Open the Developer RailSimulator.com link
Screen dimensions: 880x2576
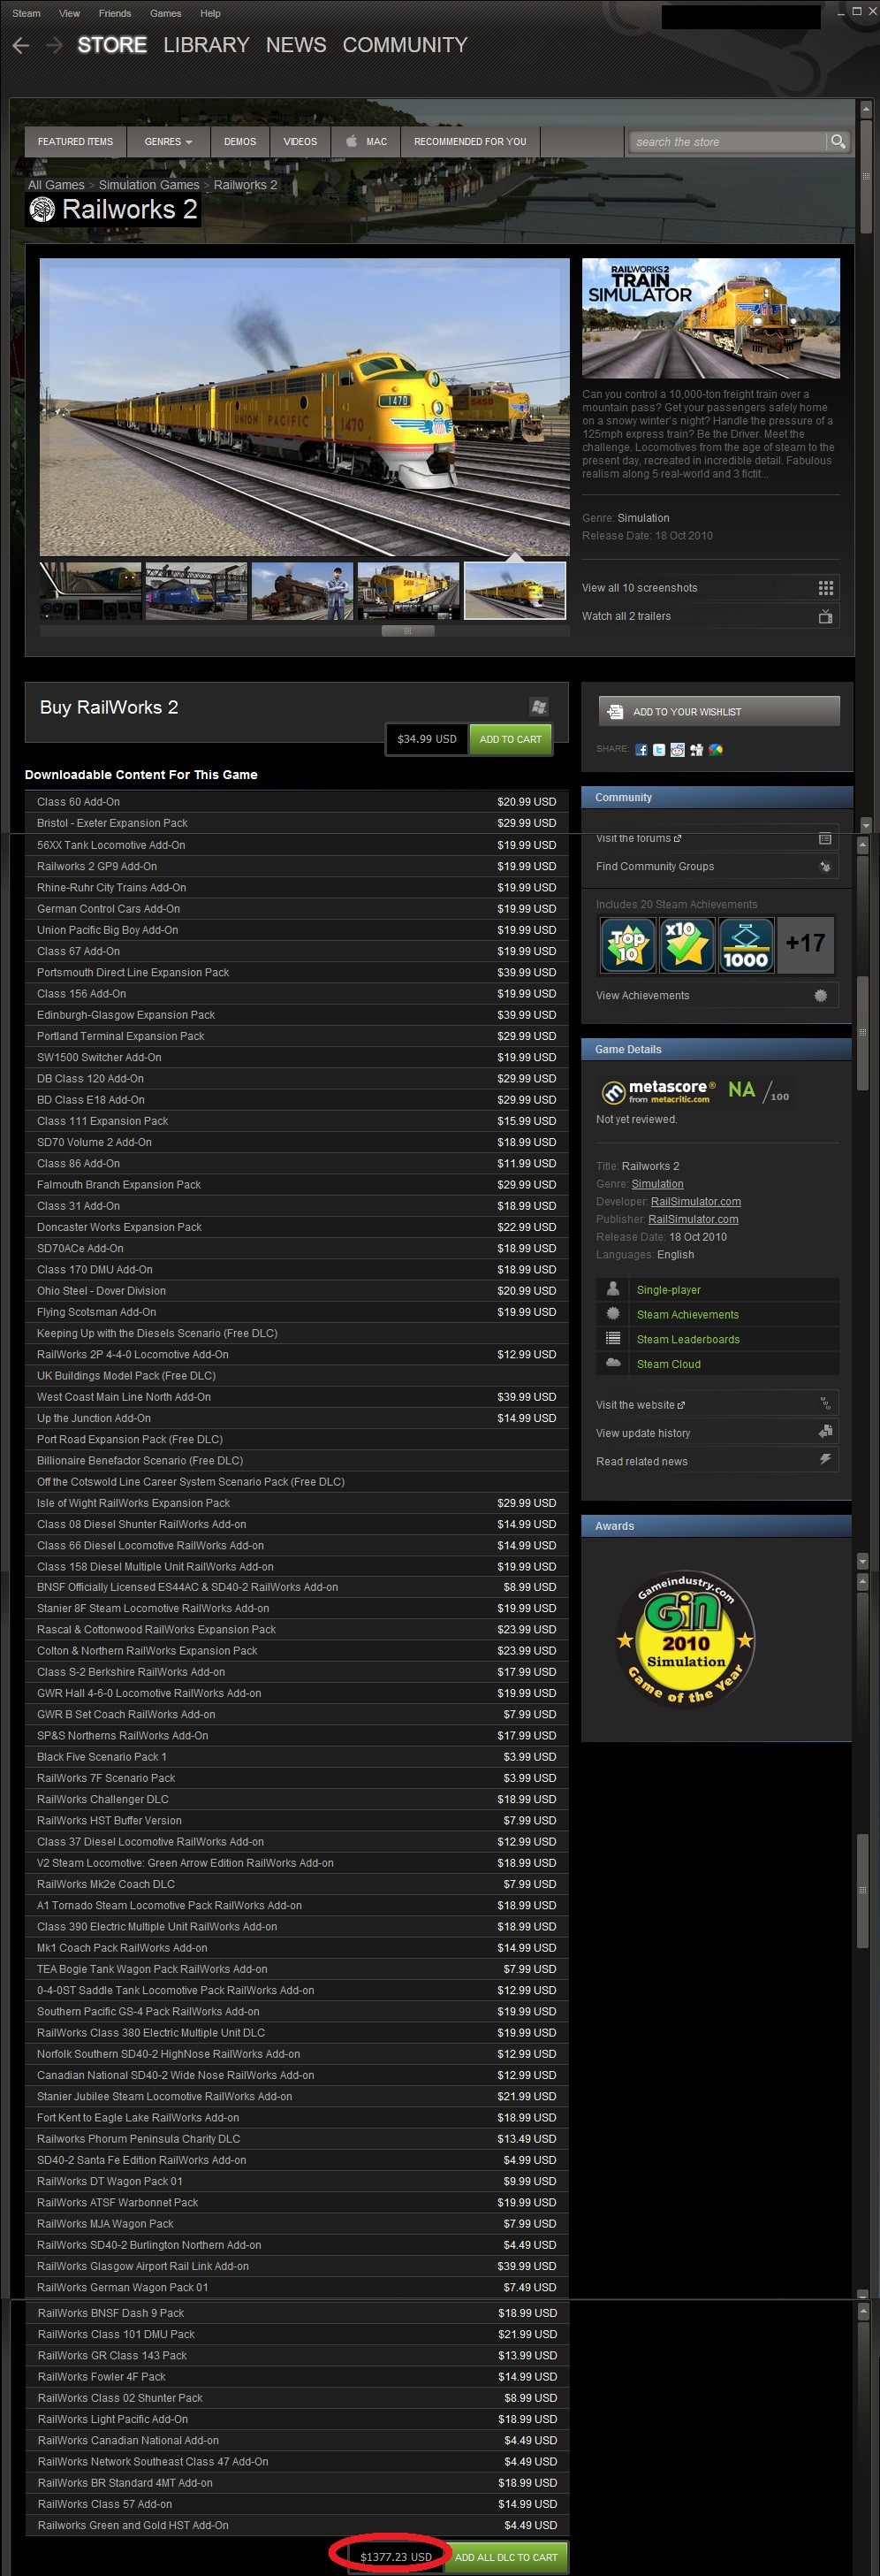(x=695, y=1201)
